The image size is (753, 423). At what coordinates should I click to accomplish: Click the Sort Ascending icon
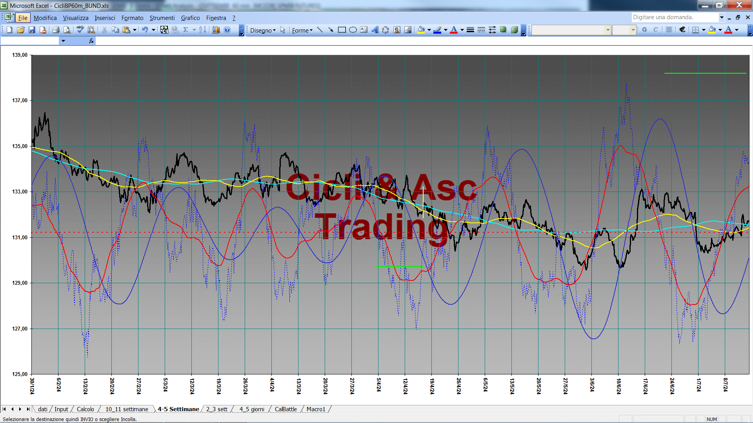click(202, 30)
